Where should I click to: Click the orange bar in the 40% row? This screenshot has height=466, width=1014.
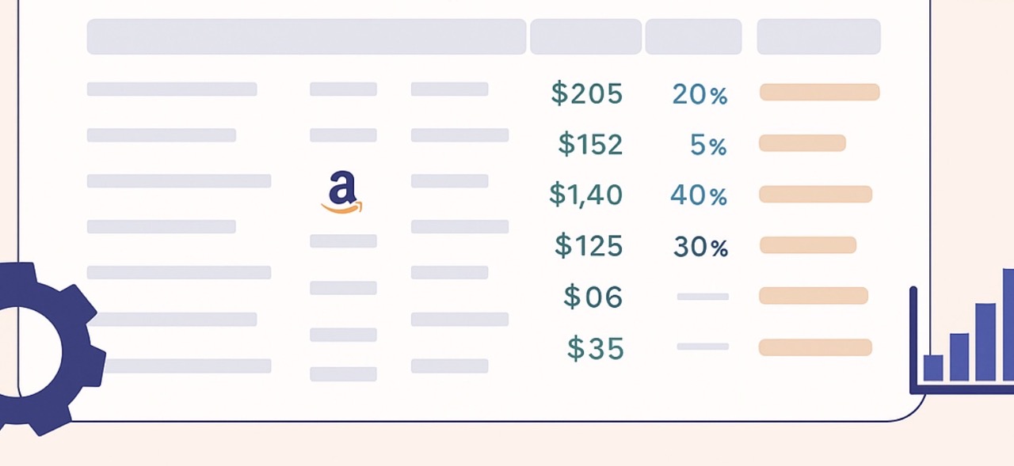tap(815, 195)
